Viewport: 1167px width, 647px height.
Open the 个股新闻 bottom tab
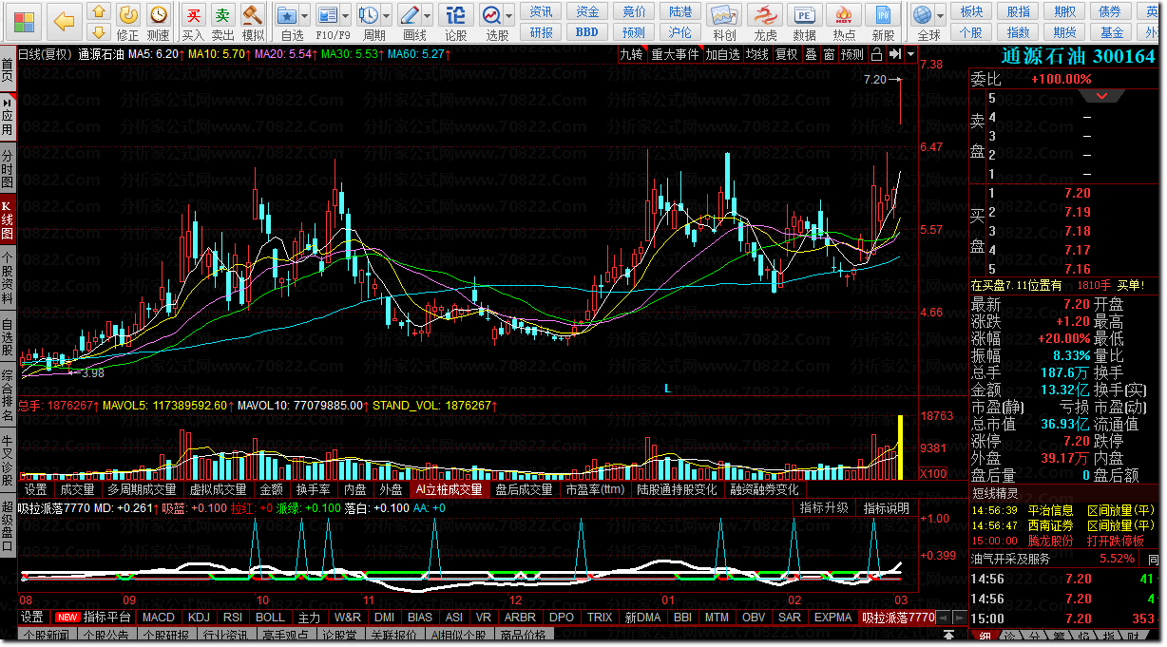[46, 635]
